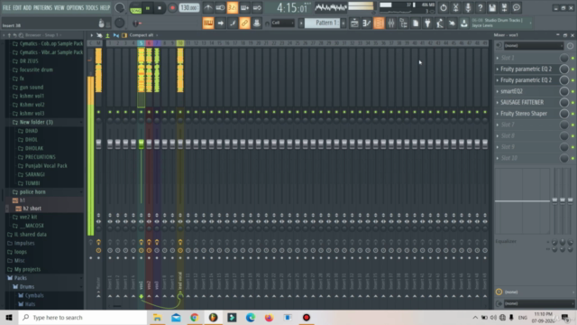The image size is (577, 325).
Task: Toggle typing keyboard to piano icon
Action: click(208, 23)
